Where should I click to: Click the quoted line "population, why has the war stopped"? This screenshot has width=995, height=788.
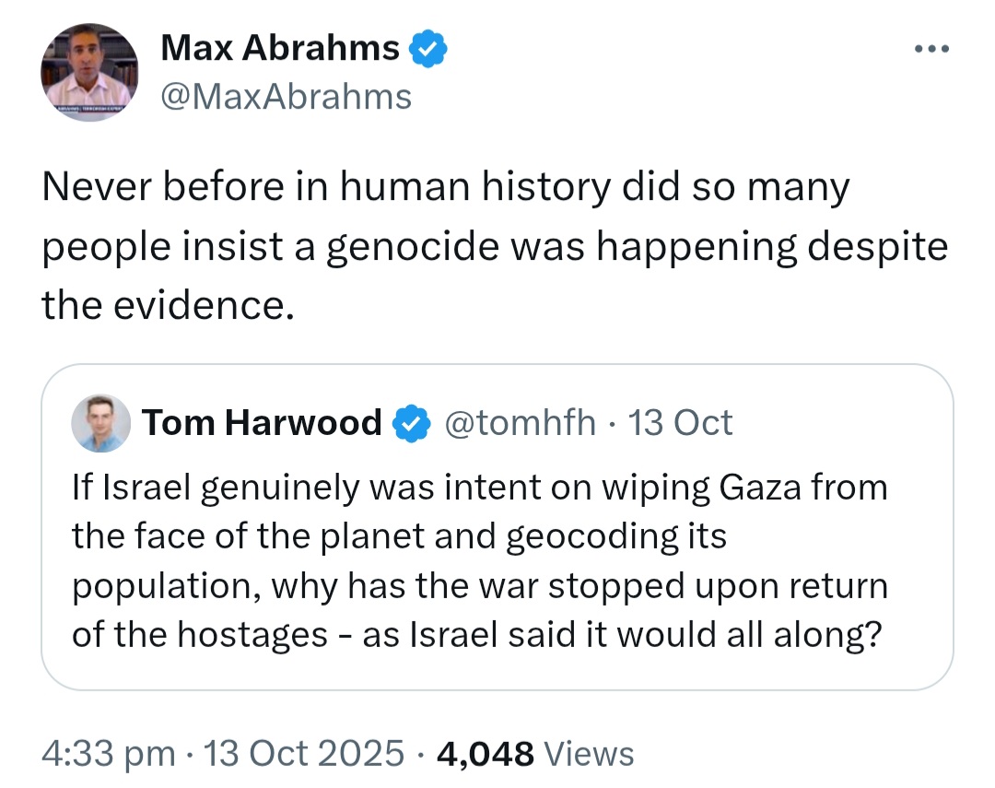(480, 587)
